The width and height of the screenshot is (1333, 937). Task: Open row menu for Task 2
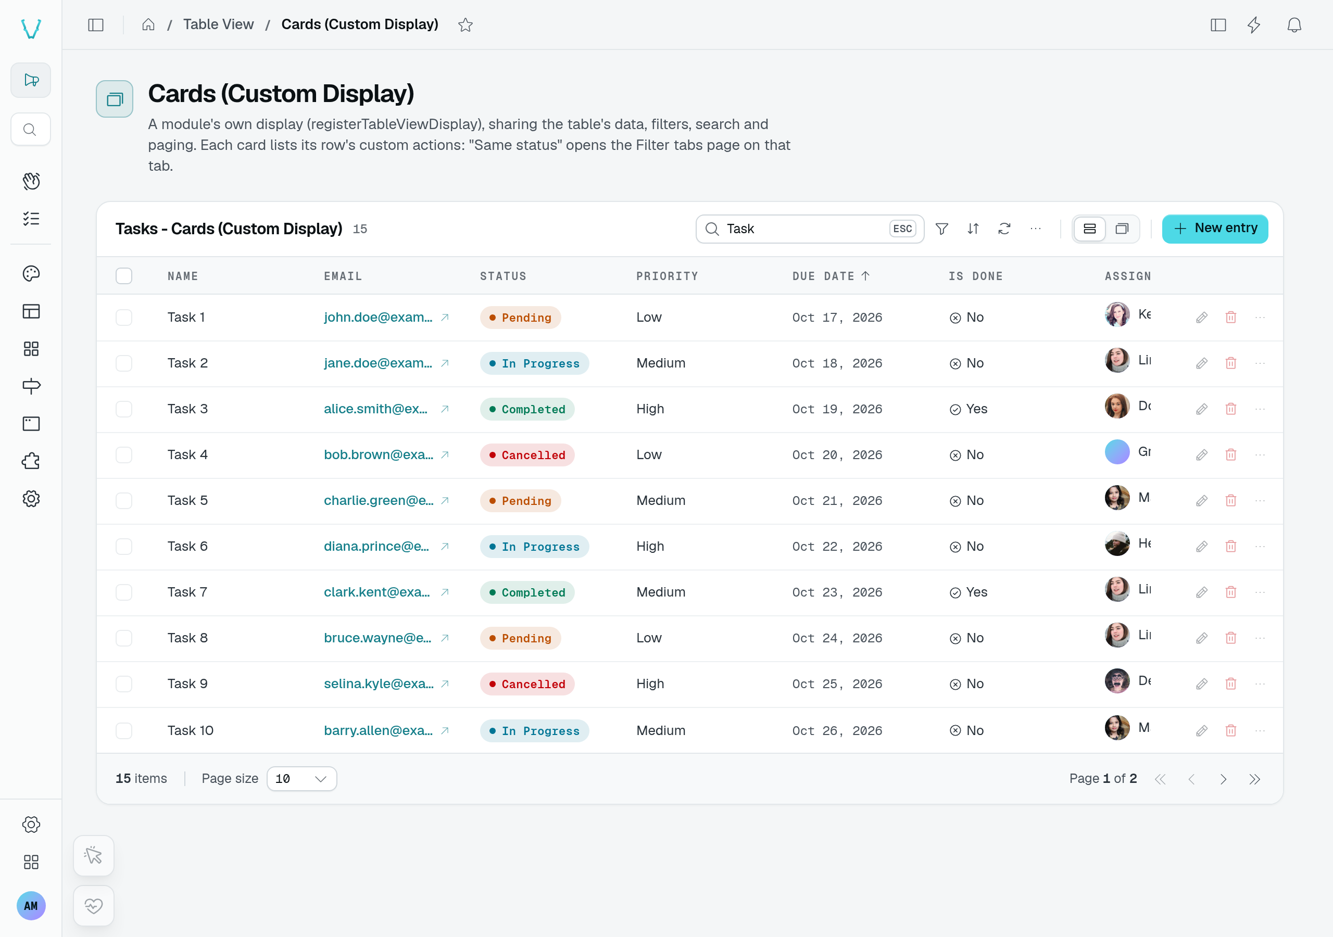point(1260,363)
